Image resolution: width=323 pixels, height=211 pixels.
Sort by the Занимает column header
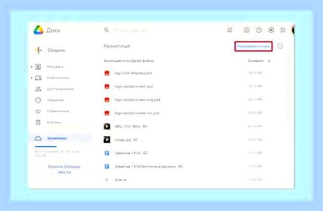(x=256, y=60)
